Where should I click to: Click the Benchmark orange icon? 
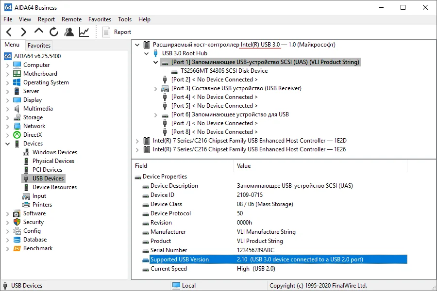point(17,248)
